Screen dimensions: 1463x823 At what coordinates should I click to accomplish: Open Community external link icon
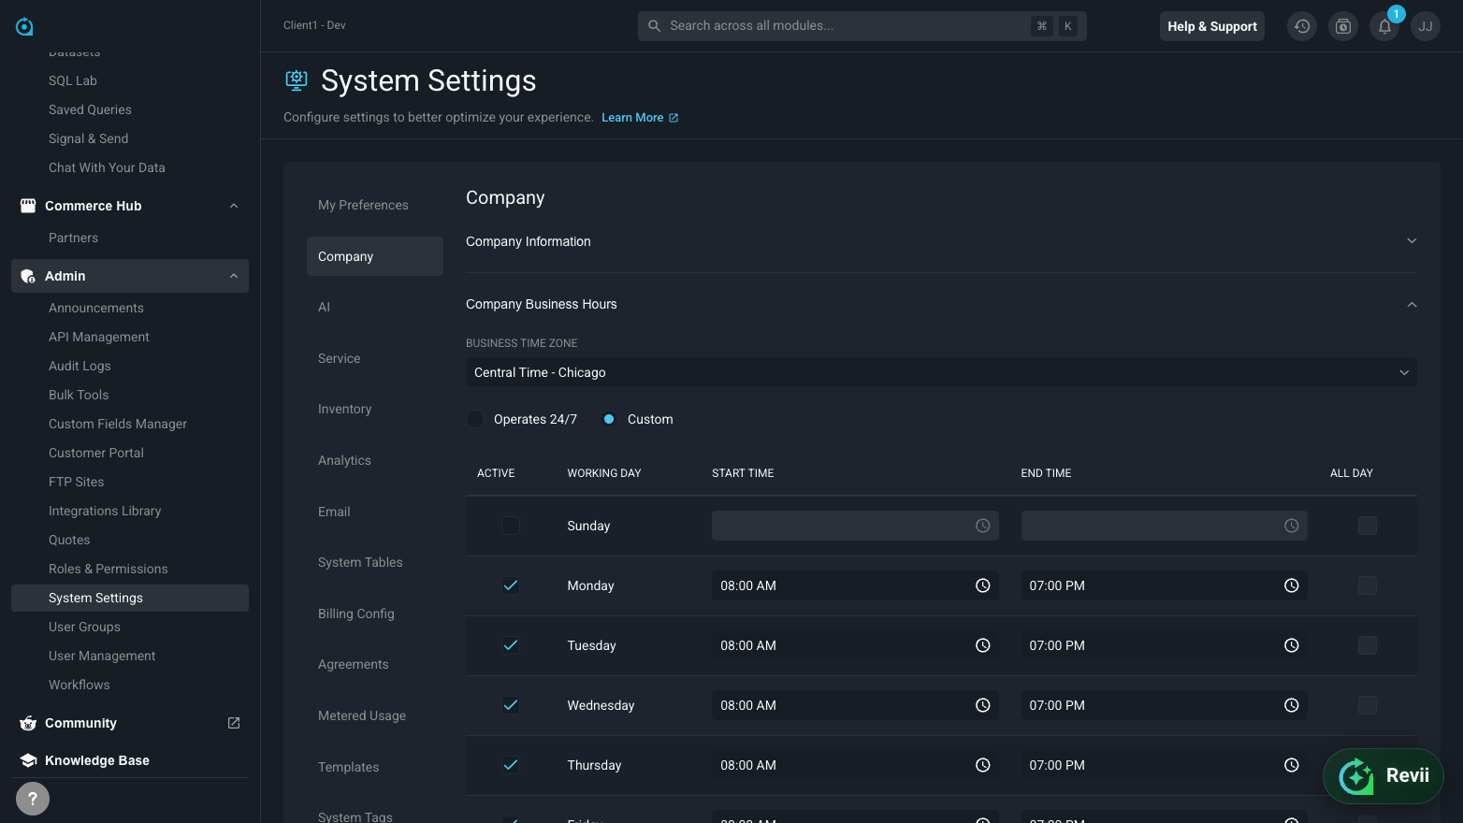coord(234,723)
